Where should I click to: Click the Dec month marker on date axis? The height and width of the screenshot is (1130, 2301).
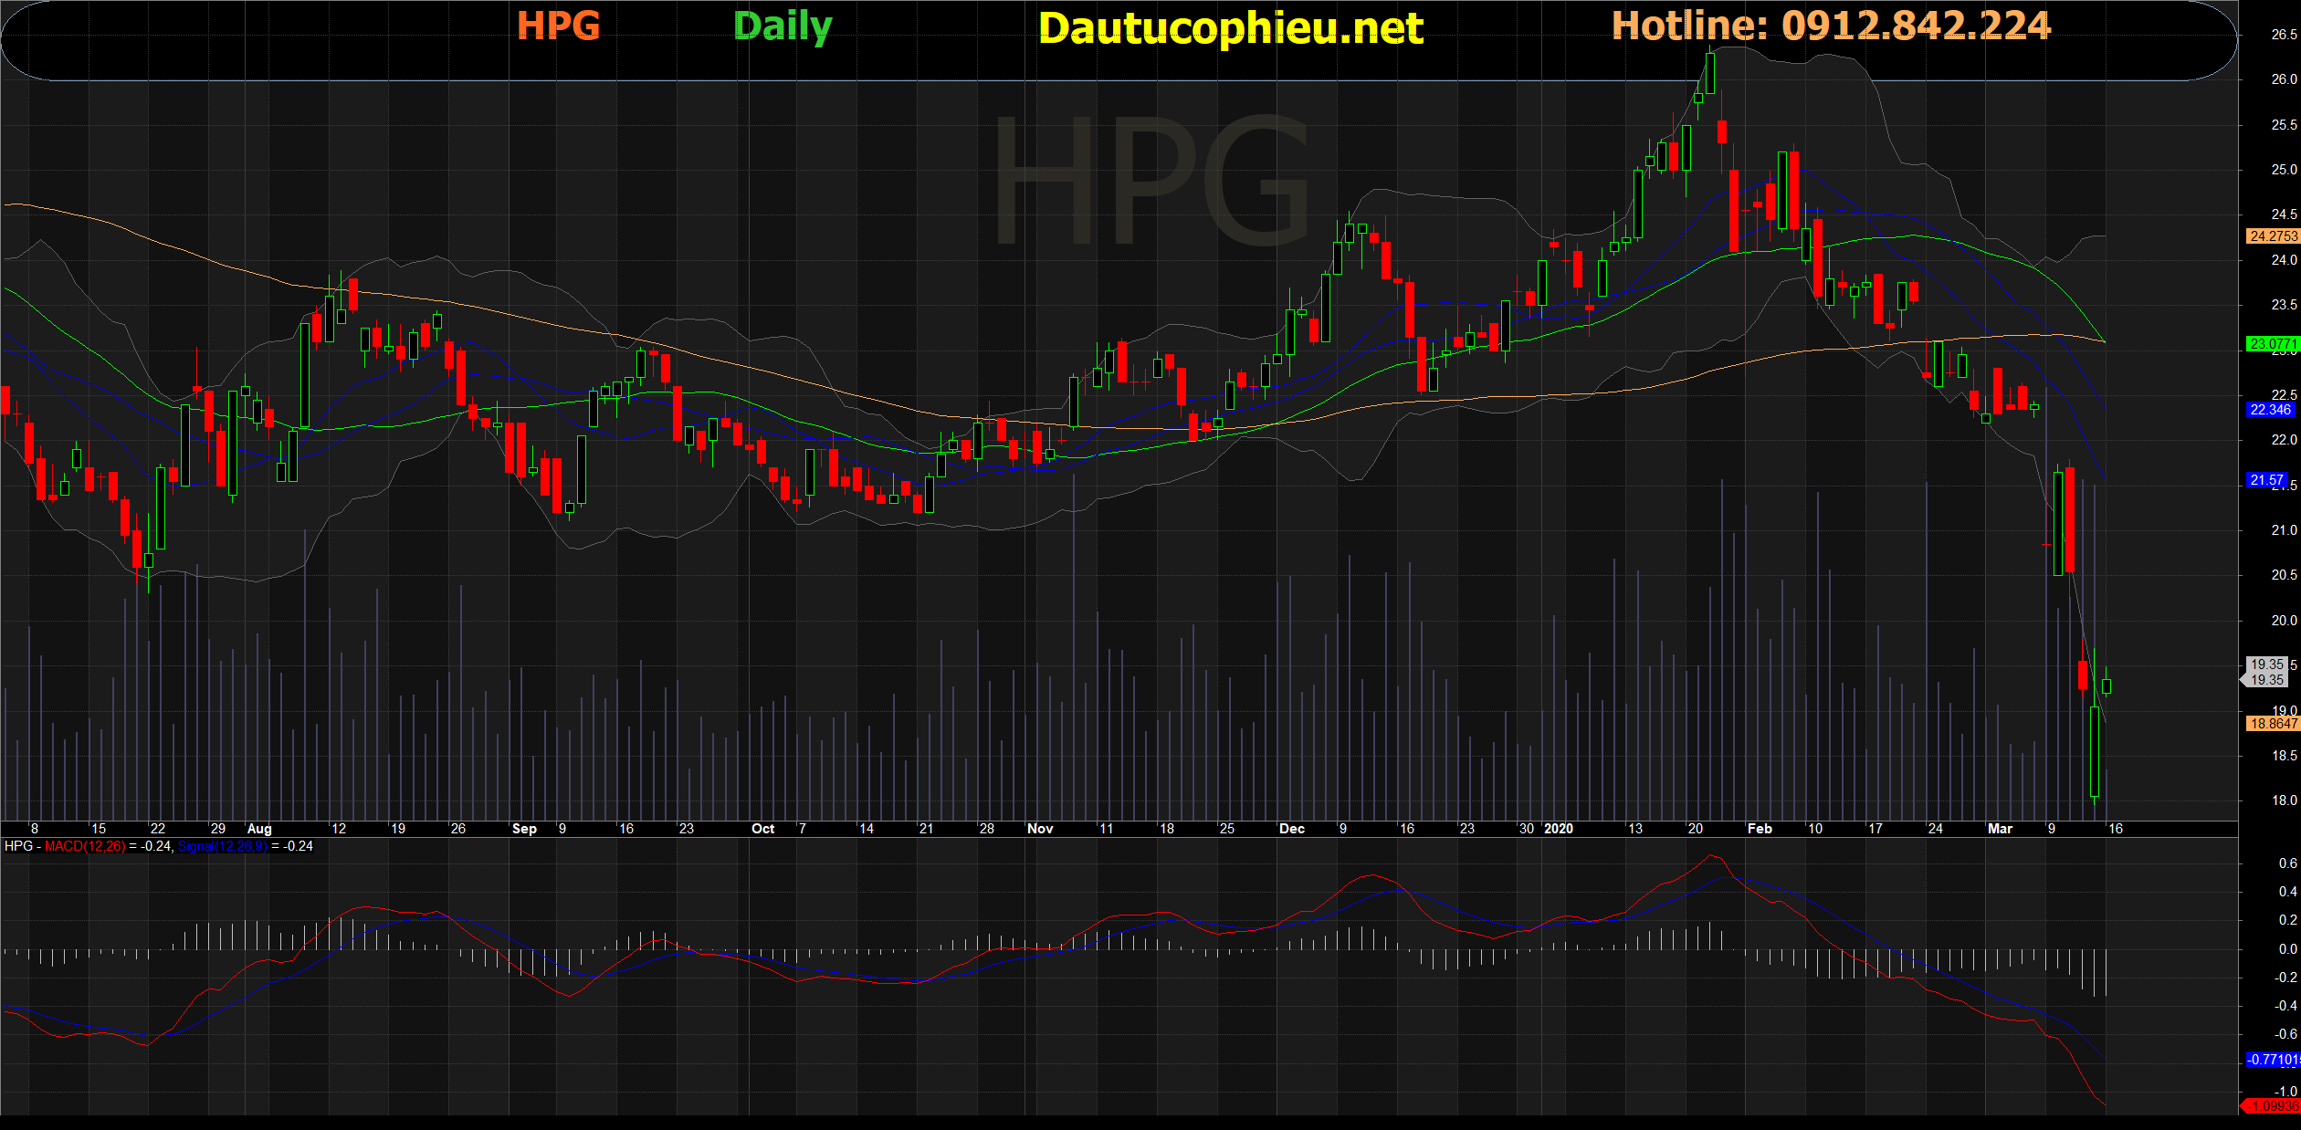(x=1291, y=829)
